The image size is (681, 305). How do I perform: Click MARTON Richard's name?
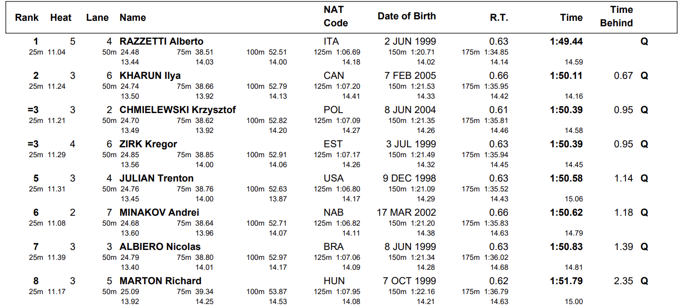click(x=160, y=281)
